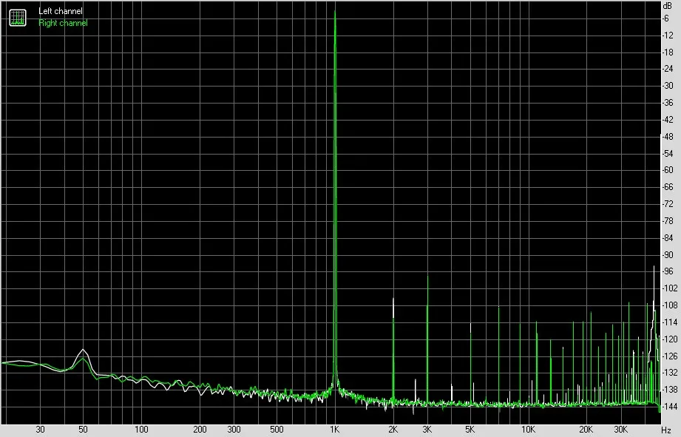The image size is (681, 437).
Task: Click the 300 frequency axis label
Action: 234,430
